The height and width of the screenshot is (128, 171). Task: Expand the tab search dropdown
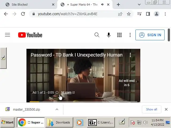pos(139,5)
